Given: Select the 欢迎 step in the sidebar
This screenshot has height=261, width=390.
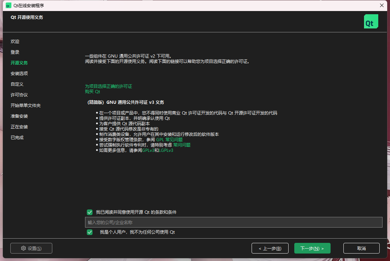Looking at the screenshot, I should [15, 42].
